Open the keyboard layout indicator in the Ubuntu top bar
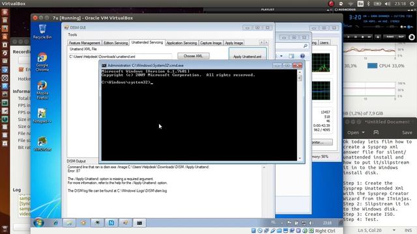The image size is (417, 234). 360,4
